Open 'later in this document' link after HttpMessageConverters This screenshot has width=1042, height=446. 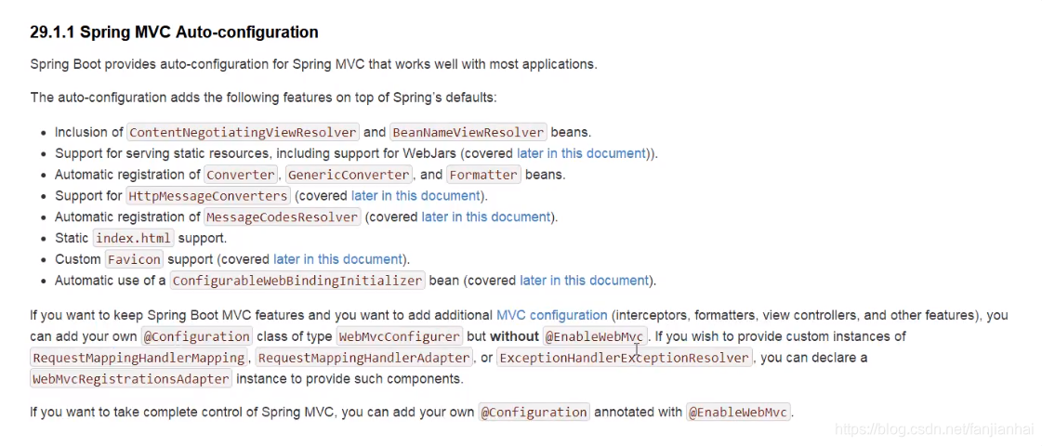(x=415, y=196)
